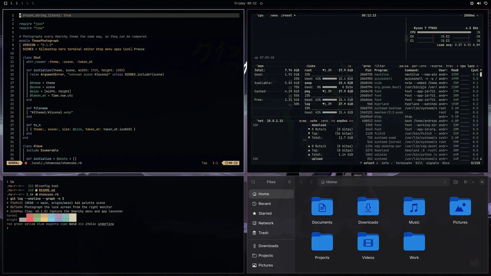Image resolution: width=491 pixels, height=276 pixels.
Task: Click left arrow to change proc sorting
Action: pyautogui.click(x=457, y=66)
